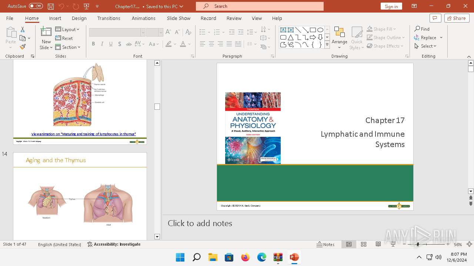Viewport: 474px width, 266px height.
Task: Open the Comments pane icon
Action: (435, 18)
